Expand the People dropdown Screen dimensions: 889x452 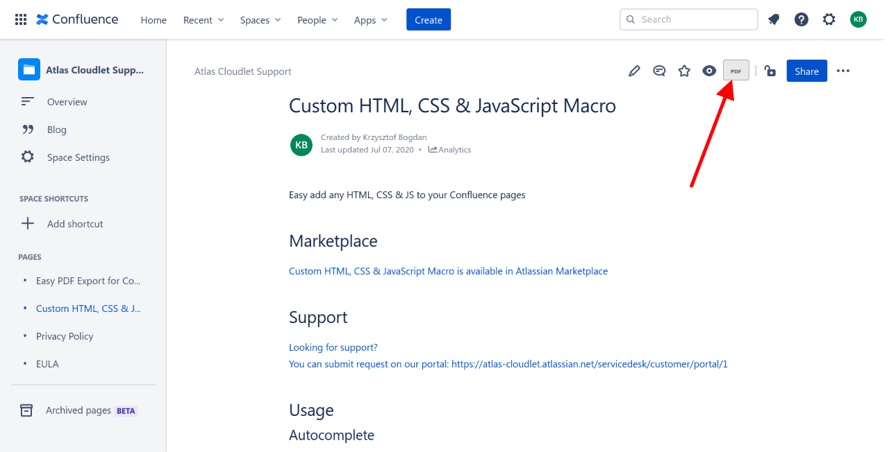click(x=317, y=20)
